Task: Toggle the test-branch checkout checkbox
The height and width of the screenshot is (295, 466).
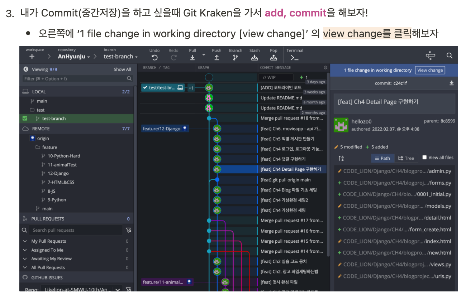Action: pos(25,119)
